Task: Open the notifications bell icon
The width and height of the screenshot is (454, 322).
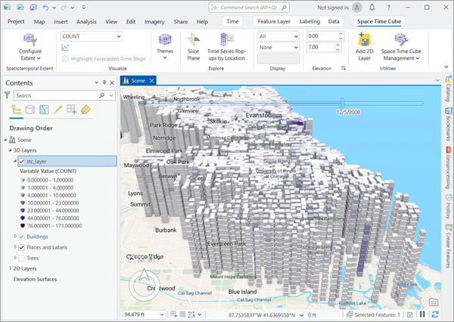Action: click(372, 7)
